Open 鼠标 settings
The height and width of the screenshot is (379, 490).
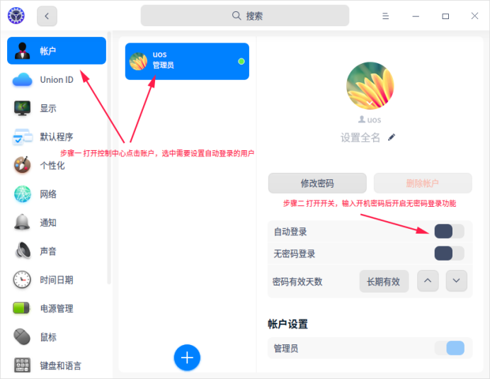57,336
